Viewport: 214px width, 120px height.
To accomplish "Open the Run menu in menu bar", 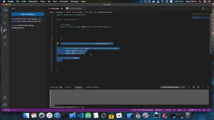I will click(55, 1).
